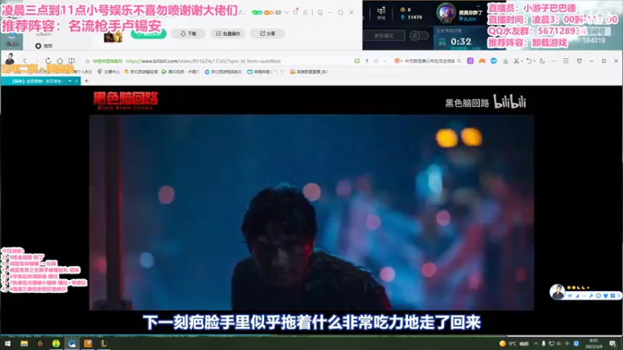Click the game client profile avatar
Image resolution: width=623 pixels, height=350 pixels.
445,12
